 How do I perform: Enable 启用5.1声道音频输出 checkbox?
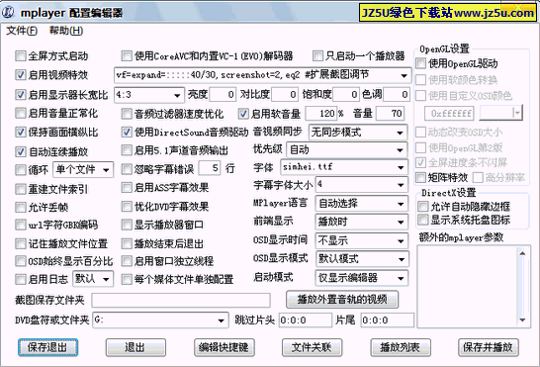(x=127, y=150)
